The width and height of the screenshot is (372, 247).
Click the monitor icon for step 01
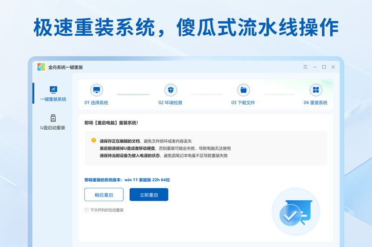97,90
